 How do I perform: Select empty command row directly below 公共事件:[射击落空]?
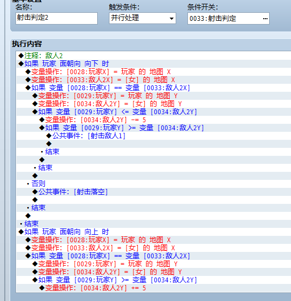154,200
